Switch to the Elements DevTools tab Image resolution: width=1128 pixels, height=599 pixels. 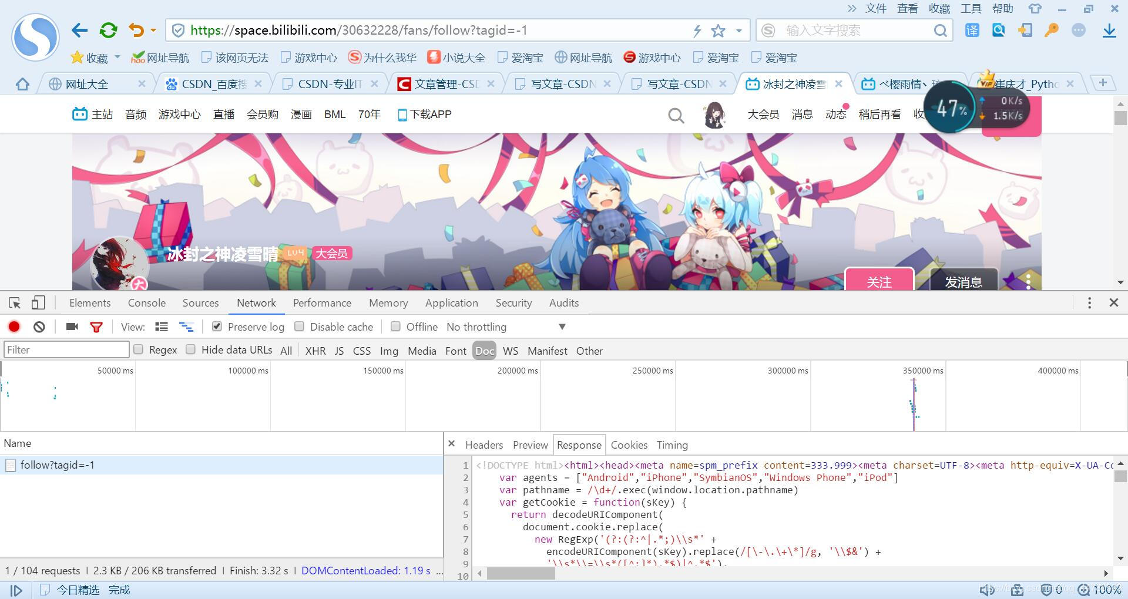tap(90, 303)
